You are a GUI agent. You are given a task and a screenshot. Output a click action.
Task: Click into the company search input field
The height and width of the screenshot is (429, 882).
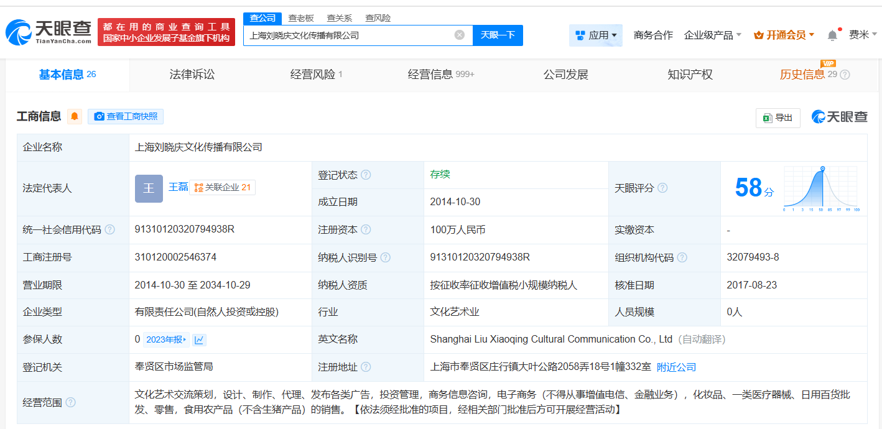pos(348,35)
